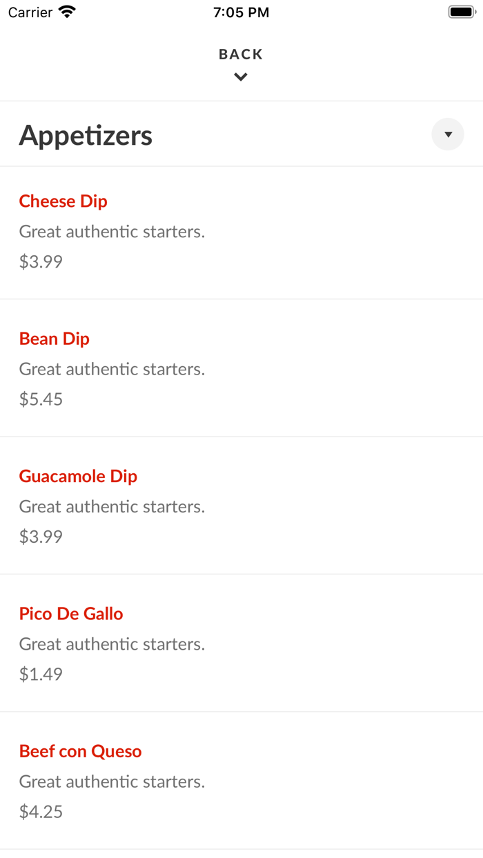Click the Pico De Gallo description text
The height and width of the screenshot is (858, 483).
[x=112, y=644]
